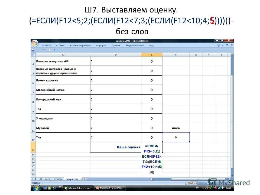The image size is (260, 195).
Task: Switch to the тест sheet tab
Action: click(47, 178)
